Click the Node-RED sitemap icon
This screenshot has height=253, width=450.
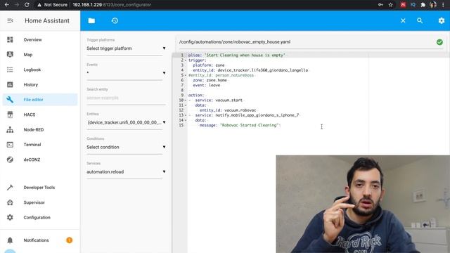point(10,129)
